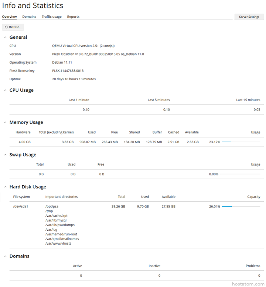Click the memory usage 23.17% progress bar

[241, 142]
